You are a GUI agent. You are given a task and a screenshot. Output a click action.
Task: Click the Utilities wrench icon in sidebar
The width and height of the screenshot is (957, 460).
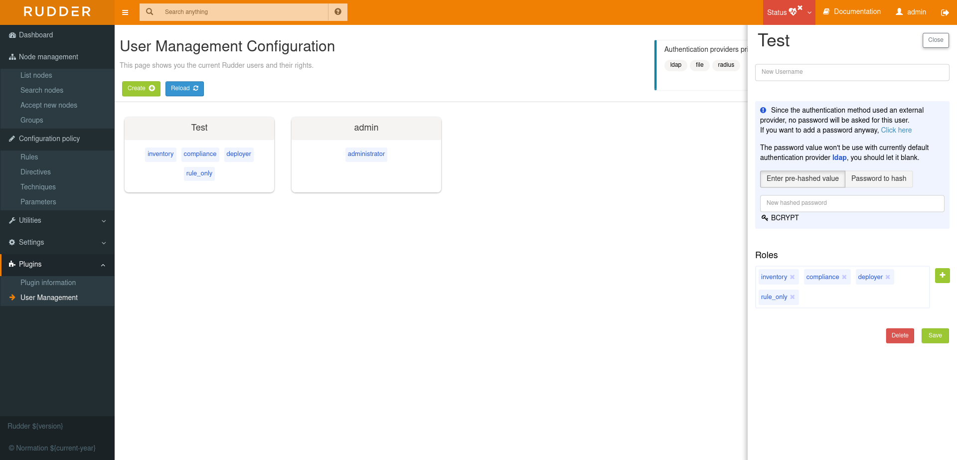11,220
